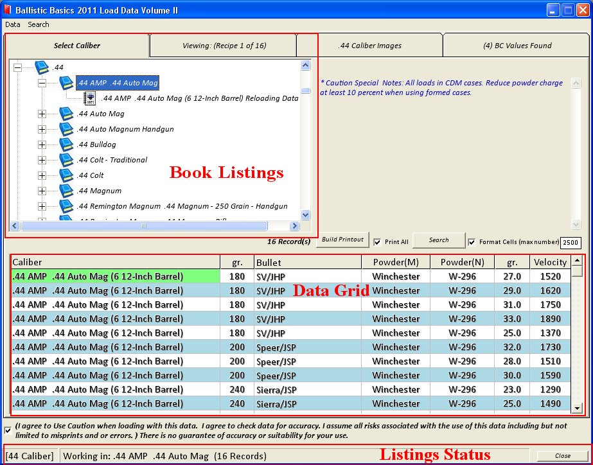Screen dimensions: 593x465
Task: Switch to .44 Caliber Images tab
Action: click(x=369, y=46)
